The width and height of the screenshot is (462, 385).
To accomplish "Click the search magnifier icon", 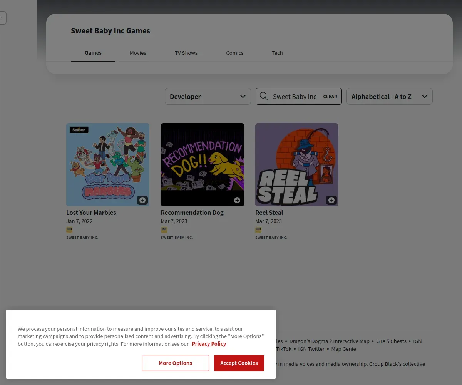I will [264, 96].
